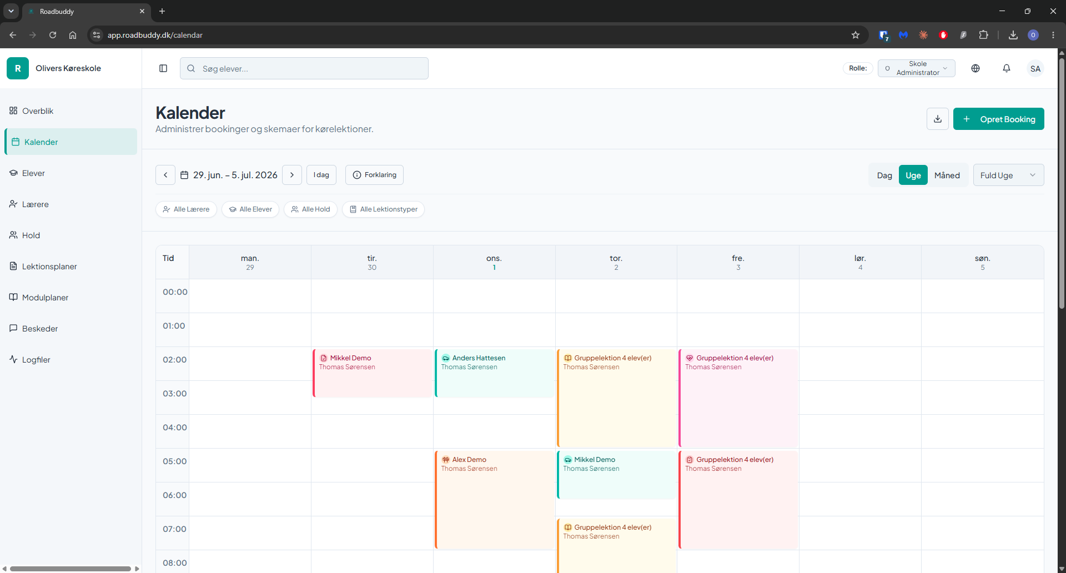Open Skole Administrator role dropdown
This screenshot has width=1066, height=573.
[x=916, y=68]
